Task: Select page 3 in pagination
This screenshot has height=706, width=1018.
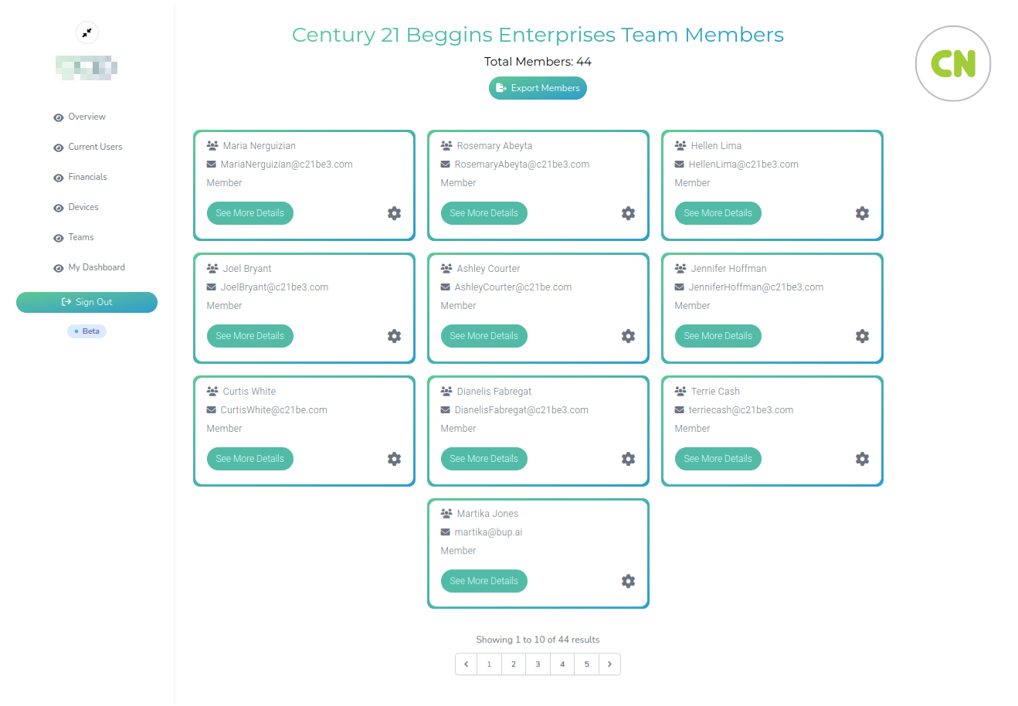Action: point(538,664)
